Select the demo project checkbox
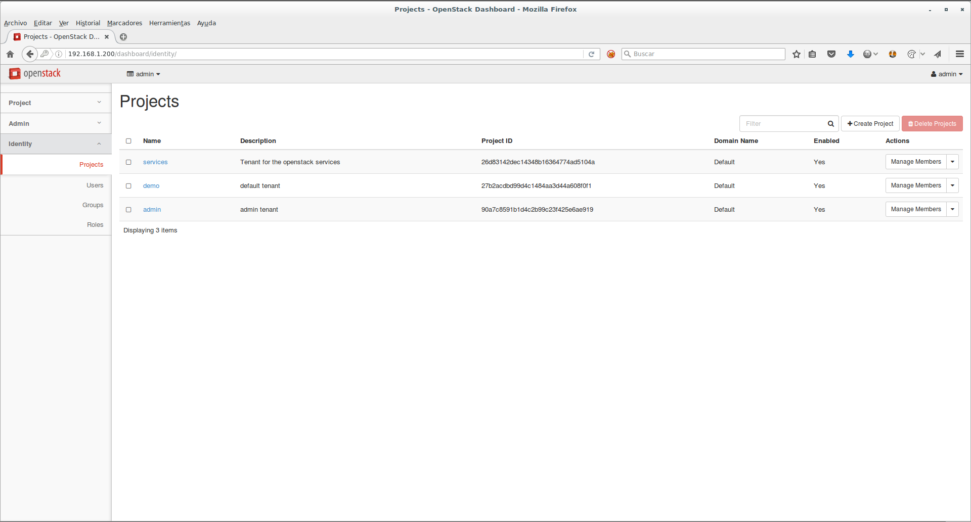Screen dimensions: 971x522 click(x=128, y=186)
